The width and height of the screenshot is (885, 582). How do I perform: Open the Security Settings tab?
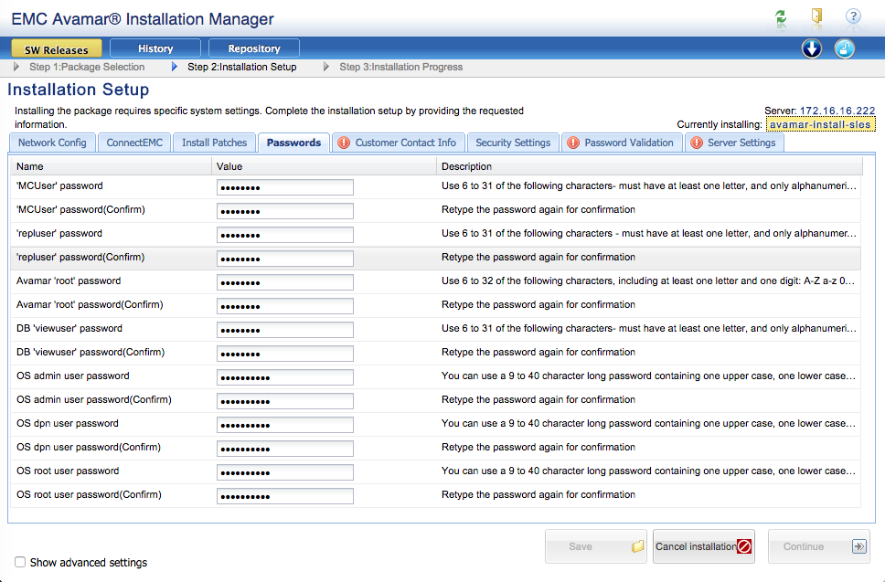click(x=513, y=143)
